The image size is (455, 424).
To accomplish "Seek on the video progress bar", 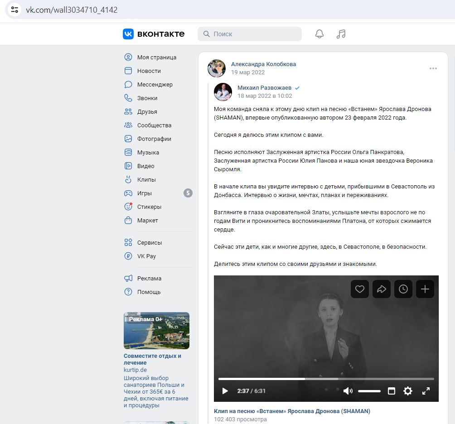I will click(326, 379).
